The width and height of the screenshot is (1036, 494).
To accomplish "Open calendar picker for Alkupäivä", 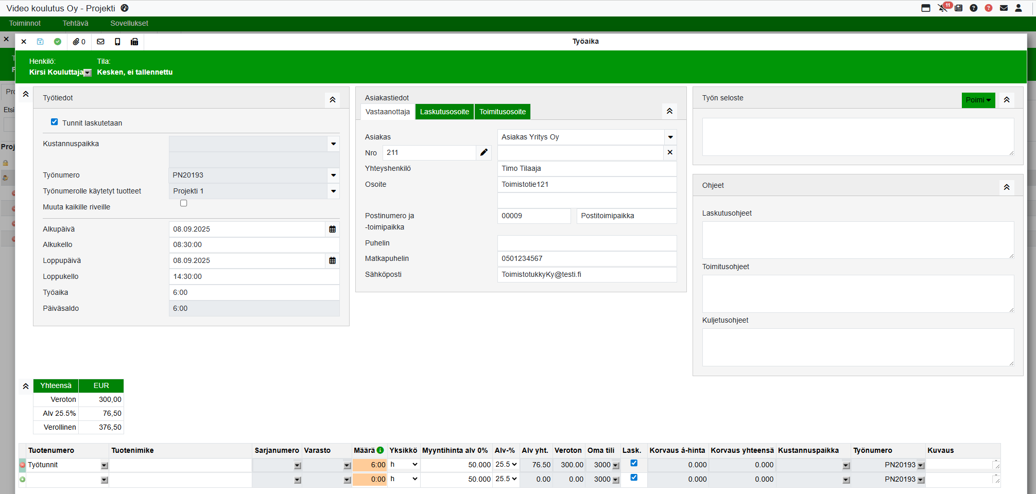I will click(x=333, y=230).
